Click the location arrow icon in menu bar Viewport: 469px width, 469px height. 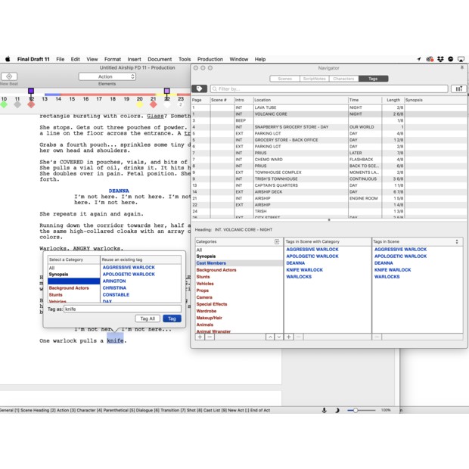tap(419, 59)
